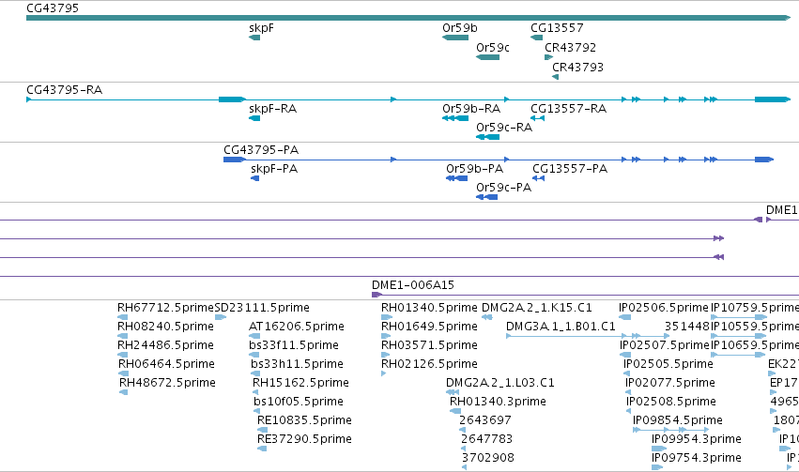Image resolution: width=799 pixels, height=472 pixels.
Task: Select the DME1-006A15 BAC label
Action: (413, 285)
